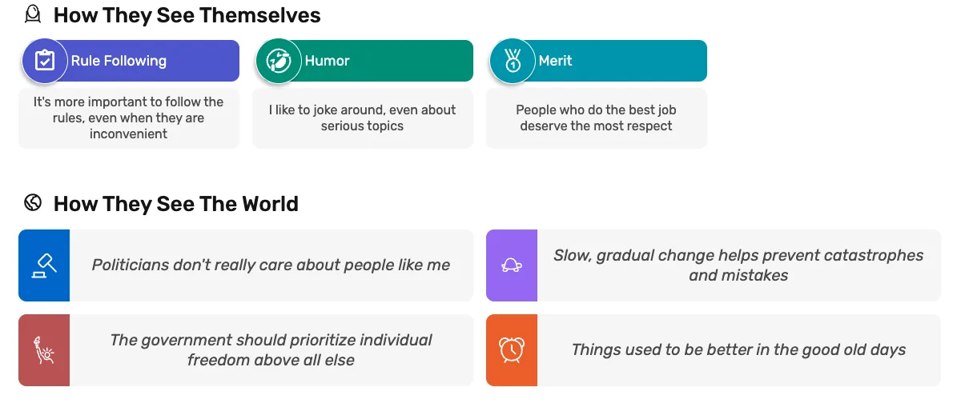The height and width of the screenshot is (407, 973).
Task: Click the blue gavel icon
Action: tap(44, 265)
